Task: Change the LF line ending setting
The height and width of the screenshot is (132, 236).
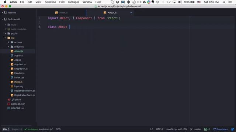Action: (152, 129)
